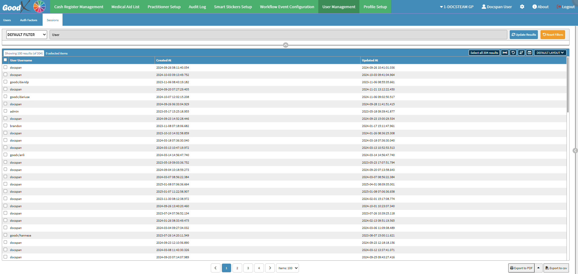Expand the side panel arrow on right edge
The image size is (578, 274).
(x=575, y=151)
